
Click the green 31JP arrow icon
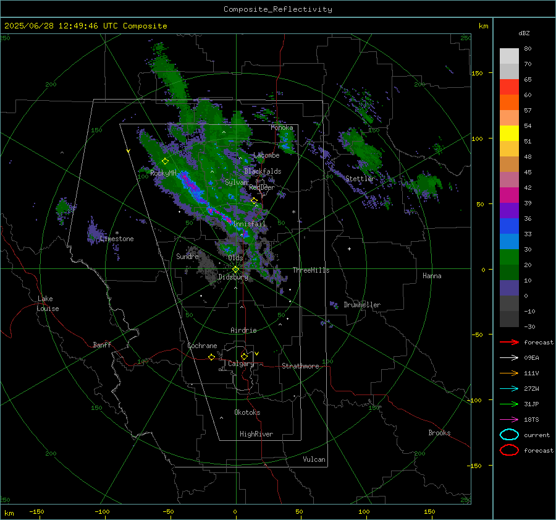coord(509,404)
